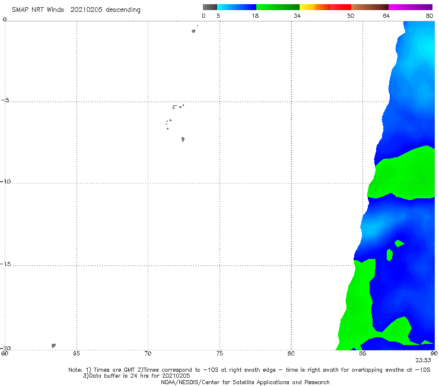The height and width of the screenshot is (386, 439).
Task: Click the longitude axis label '75'
Action: (220, 353)
